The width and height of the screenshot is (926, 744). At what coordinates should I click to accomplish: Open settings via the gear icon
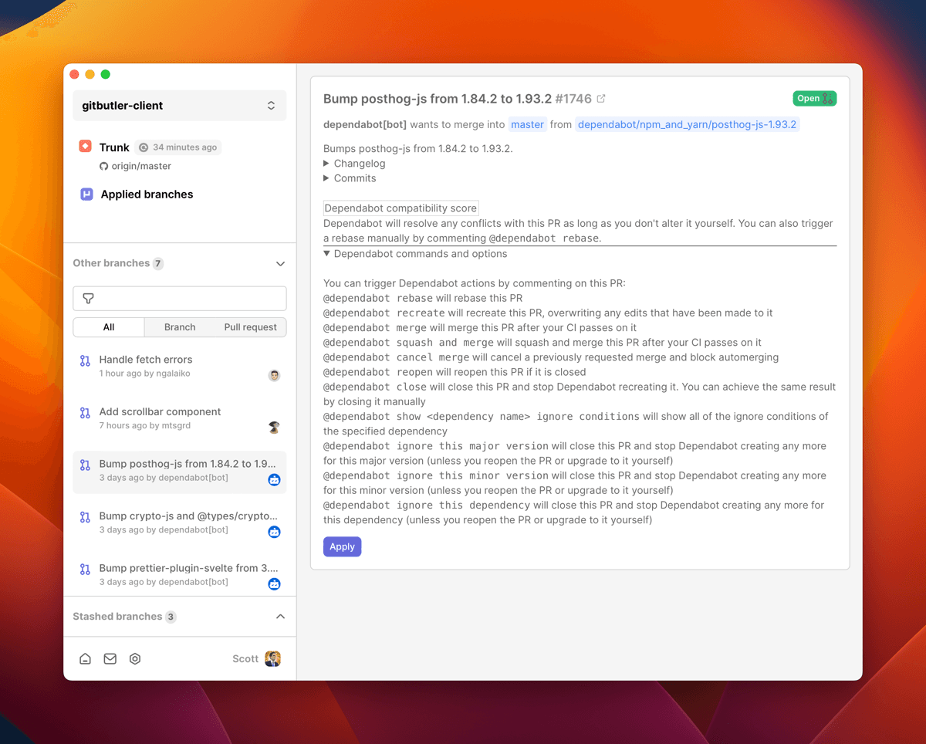(135, 659)
